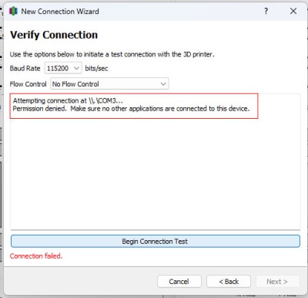The width and height of the screenshot is (308, 298).
Task: Click the bits/sec unit label
Action: [x=96, y=69]
